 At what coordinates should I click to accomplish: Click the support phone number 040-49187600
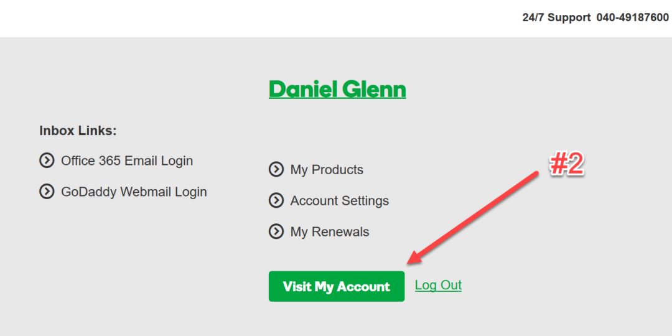click(x=632, y=17)
